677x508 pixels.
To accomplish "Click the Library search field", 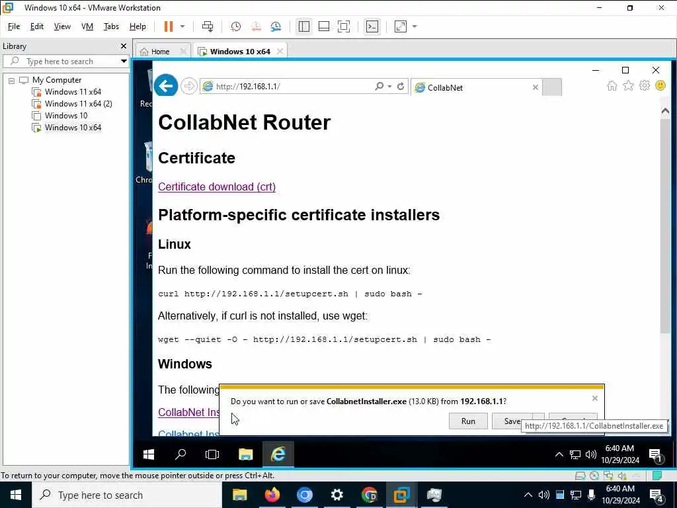I will coord(65,62).
